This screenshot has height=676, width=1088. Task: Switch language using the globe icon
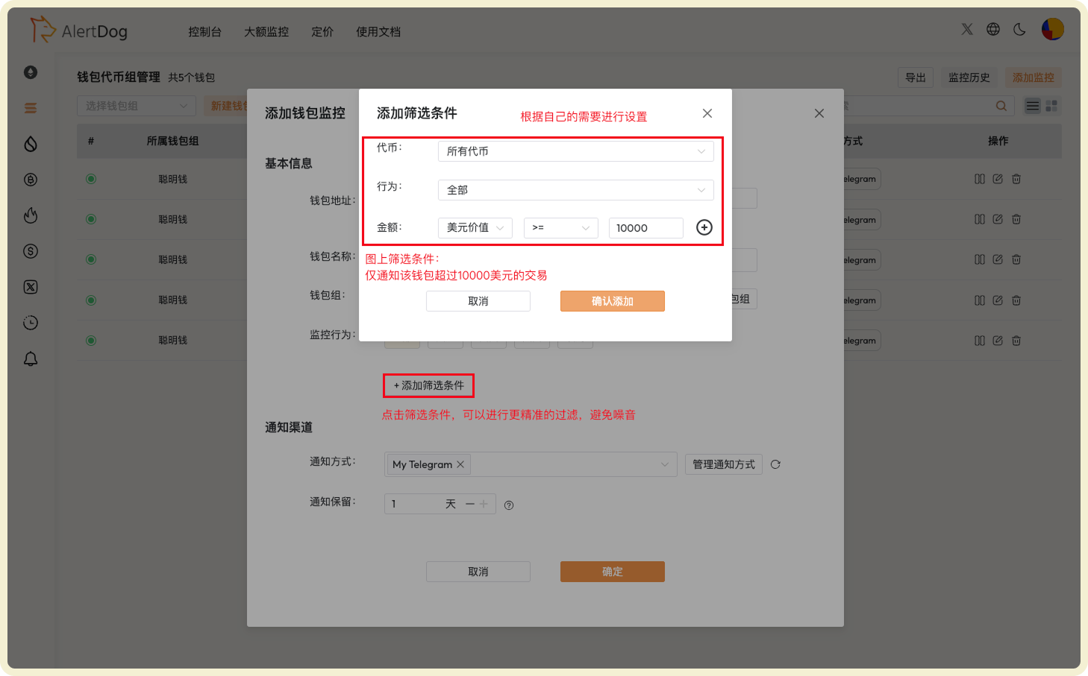click(992, 28)
